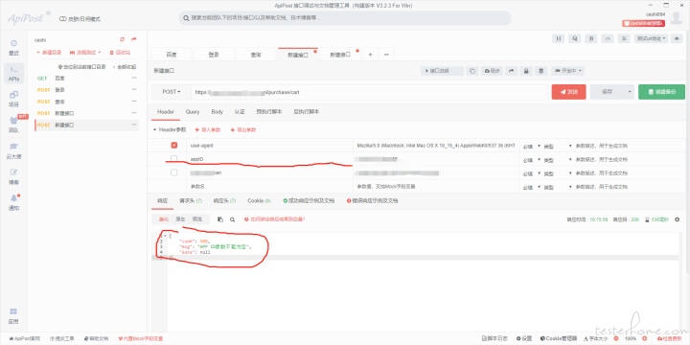The height and width of the screenshot is (345, 690).
Task: Expand the save button dropdown arrow
Action: [x=630, y=92]
